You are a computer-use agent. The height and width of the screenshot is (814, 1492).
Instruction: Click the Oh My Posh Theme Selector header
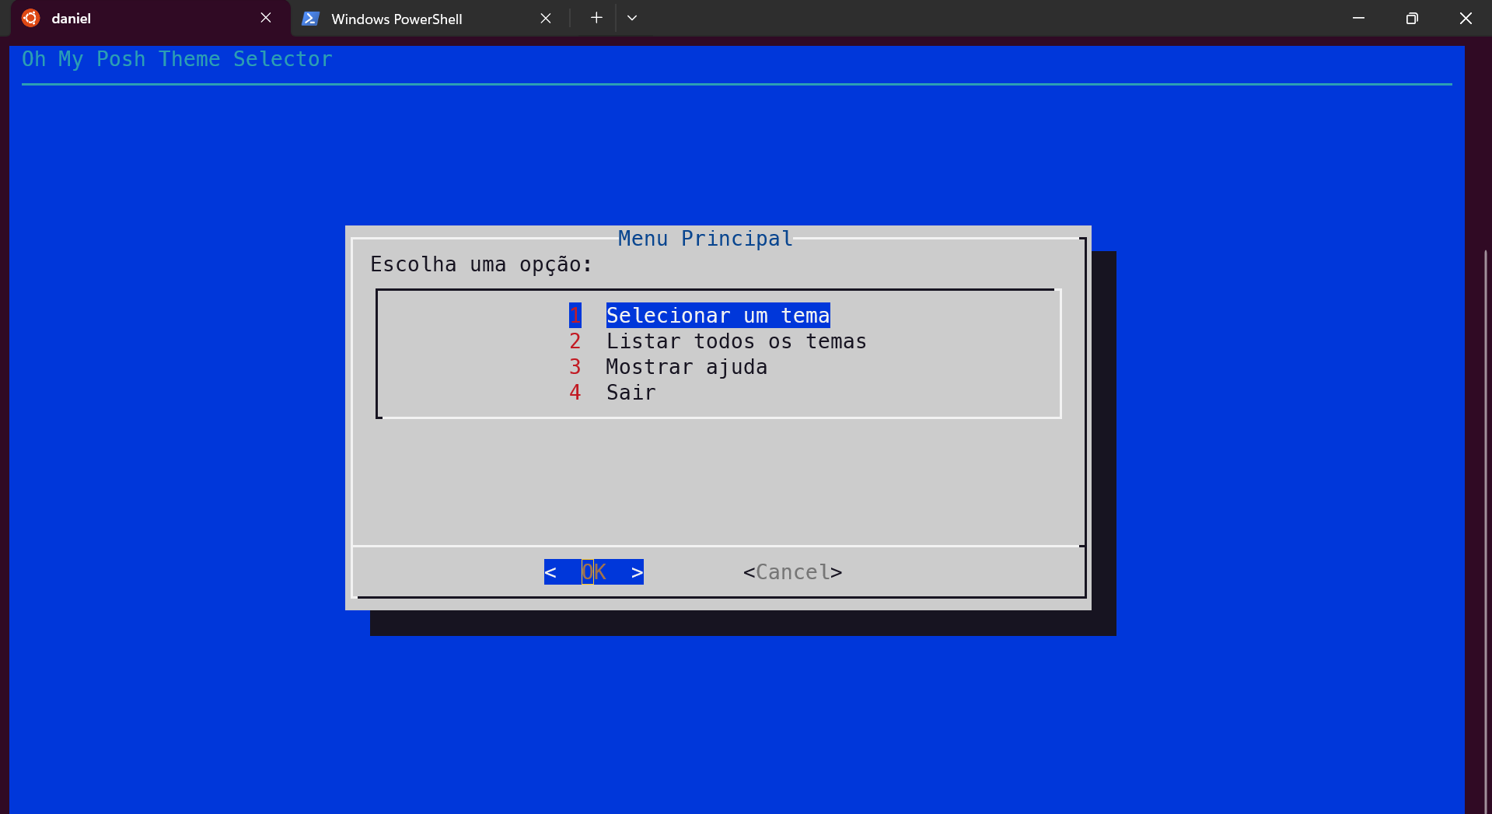point(177,59)
